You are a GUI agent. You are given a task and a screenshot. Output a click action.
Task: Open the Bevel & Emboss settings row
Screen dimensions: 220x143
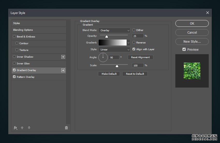point(39,37)
